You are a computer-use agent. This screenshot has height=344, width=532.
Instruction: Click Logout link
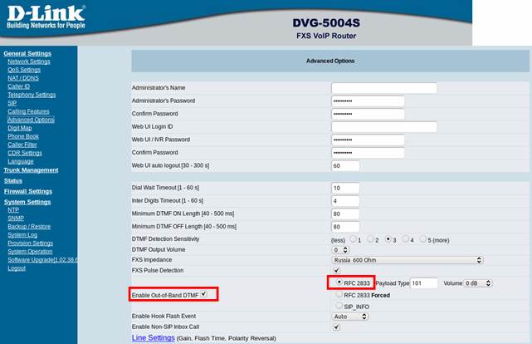tap(17, 268)
